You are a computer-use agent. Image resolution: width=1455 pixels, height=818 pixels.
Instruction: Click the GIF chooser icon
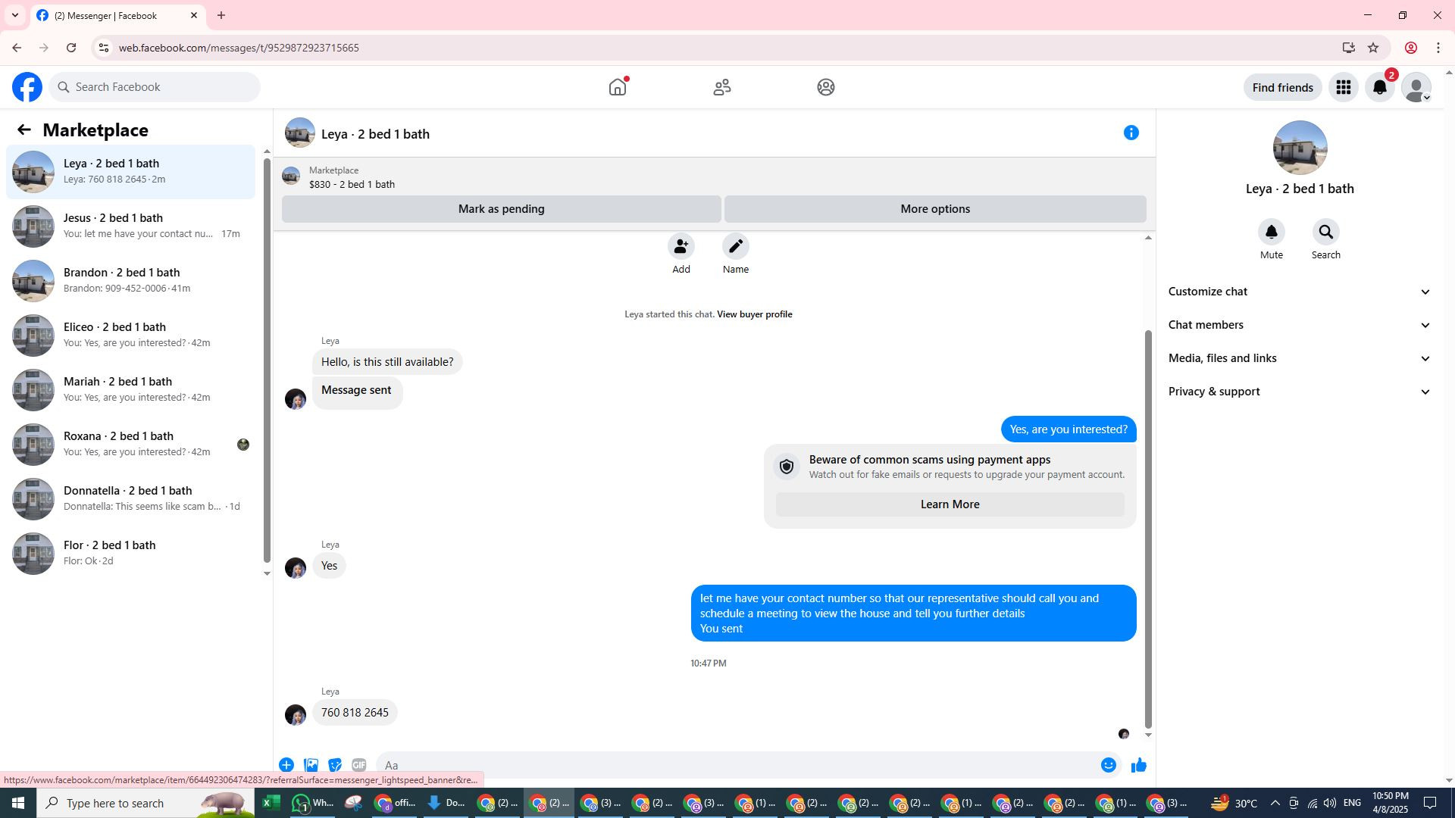[358, 765]
